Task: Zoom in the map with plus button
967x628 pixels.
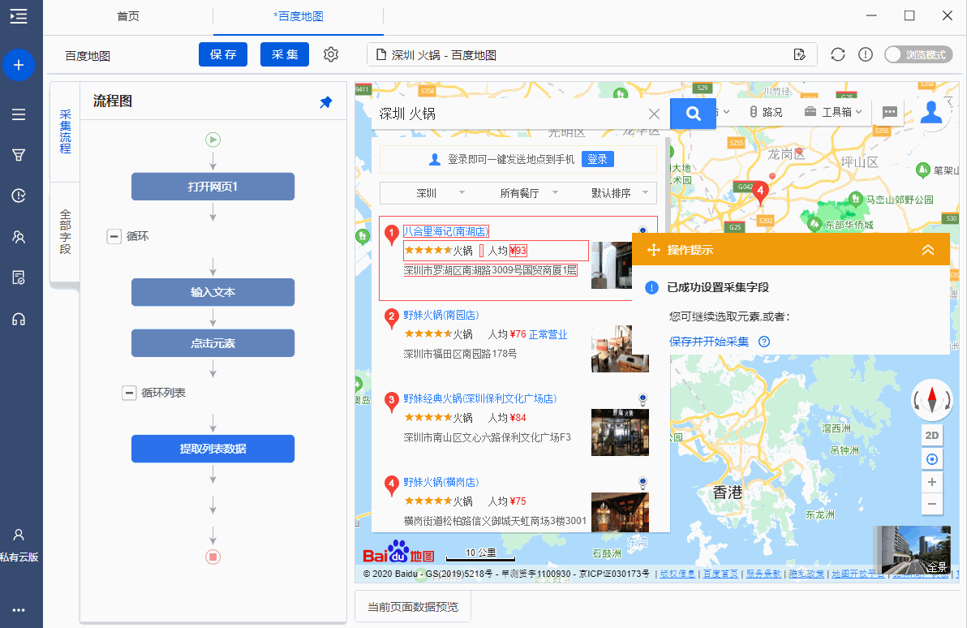Action: (932, 482)
